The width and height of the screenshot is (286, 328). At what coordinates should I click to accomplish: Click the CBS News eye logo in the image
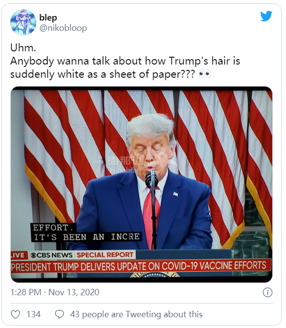(x=33, y=255)
